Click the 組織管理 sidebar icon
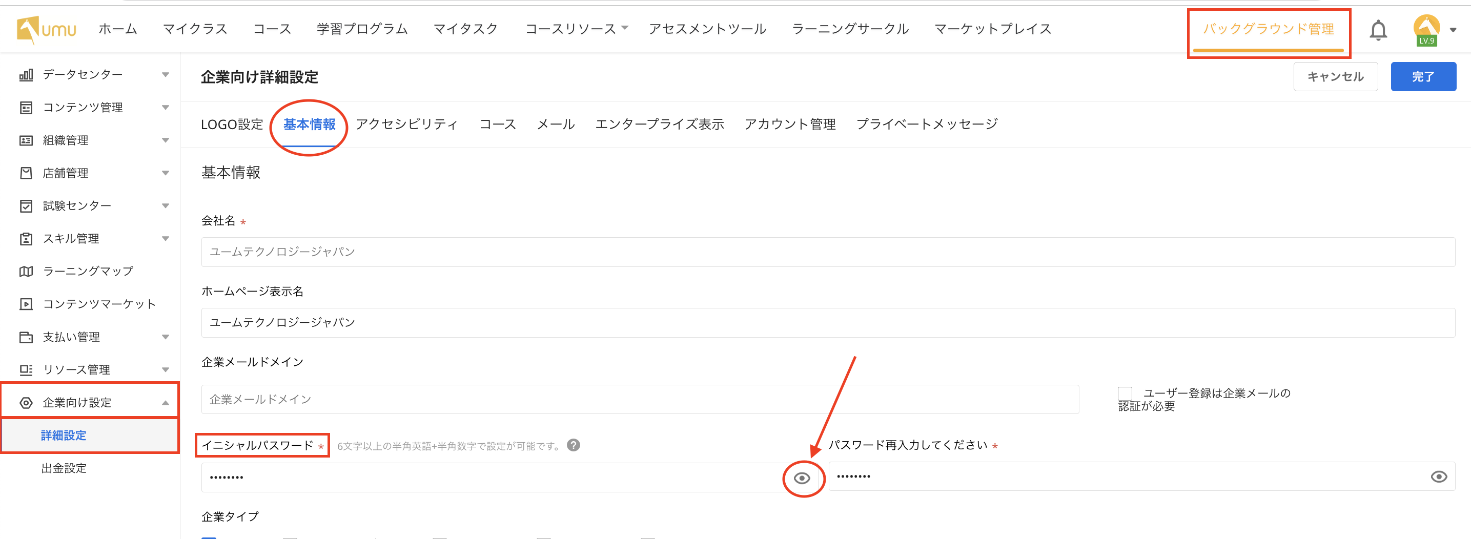 coord(26,140)
